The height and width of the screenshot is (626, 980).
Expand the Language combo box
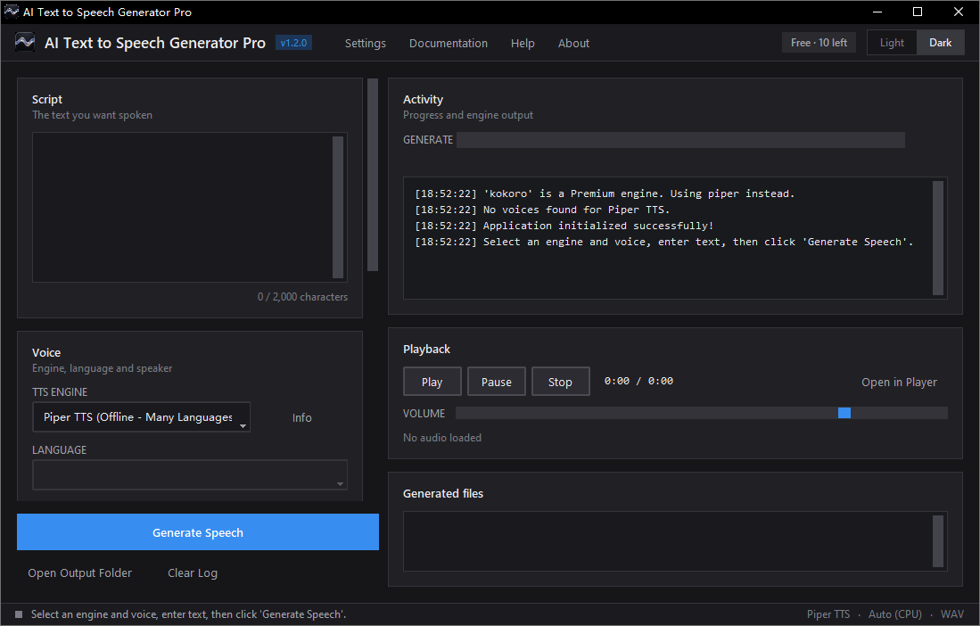[190, 474]
